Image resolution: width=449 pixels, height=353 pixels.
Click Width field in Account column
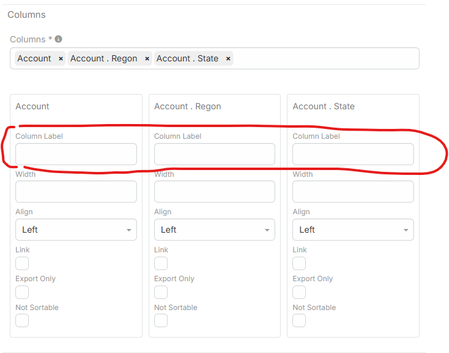(x=76, y=192)
